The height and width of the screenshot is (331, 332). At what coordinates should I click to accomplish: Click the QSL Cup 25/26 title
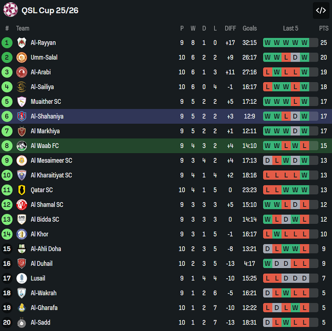(x=50, y=11)
